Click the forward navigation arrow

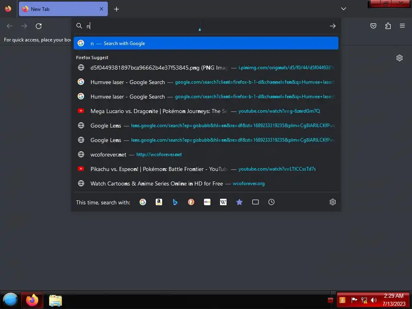click(24, 26)
